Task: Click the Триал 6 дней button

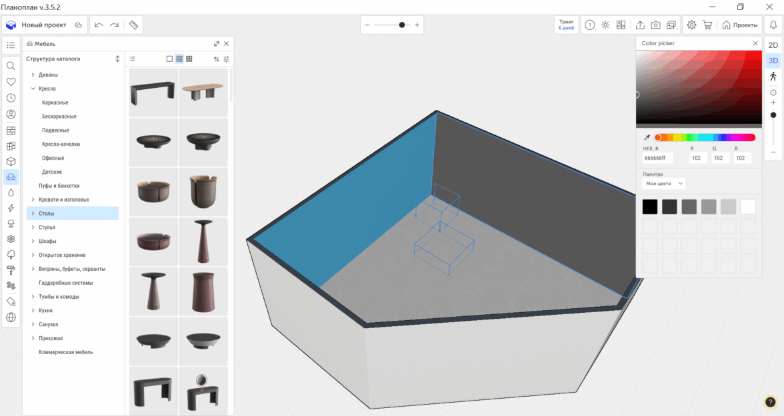Action: pos(566,25)
